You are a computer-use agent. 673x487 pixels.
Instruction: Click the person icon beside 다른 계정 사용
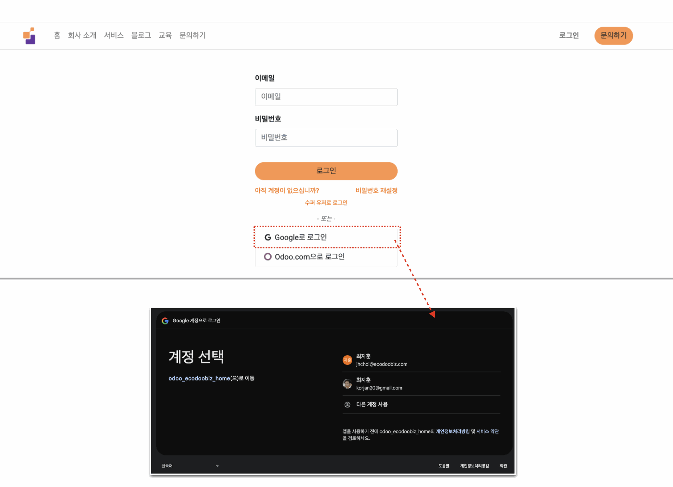(347, 405)
